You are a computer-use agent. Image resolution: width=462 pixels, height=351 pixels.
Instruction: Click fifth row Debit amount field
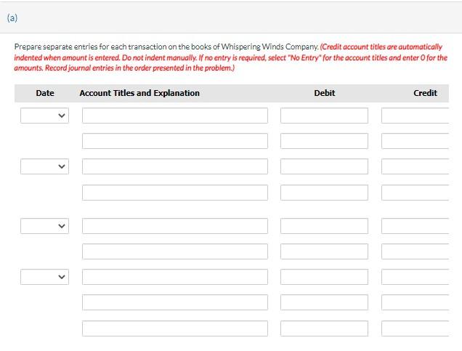point(324,226)
